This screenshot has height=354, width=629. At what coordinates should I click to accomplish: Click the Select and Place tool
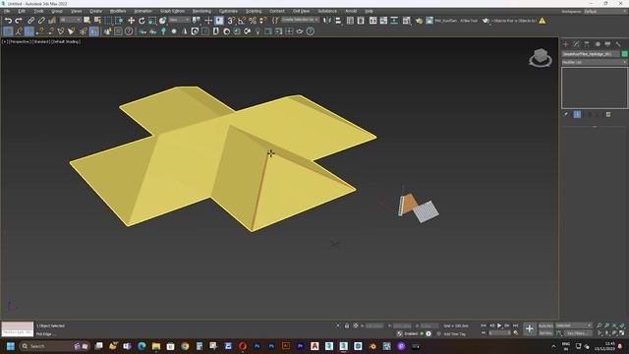click(162, 21)
